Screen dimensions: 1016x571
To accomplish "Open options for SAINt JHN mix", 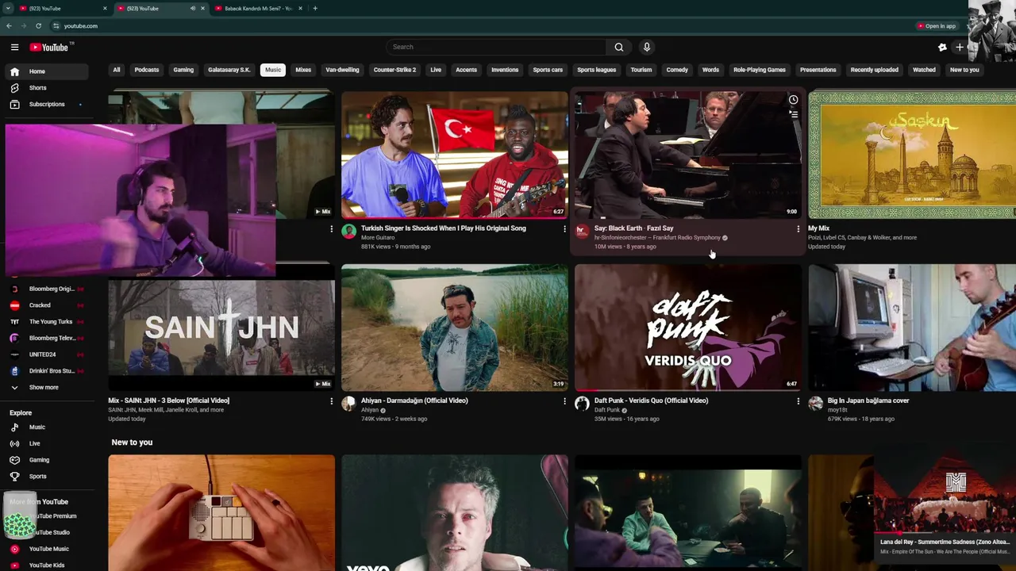I will pos(331,401).
